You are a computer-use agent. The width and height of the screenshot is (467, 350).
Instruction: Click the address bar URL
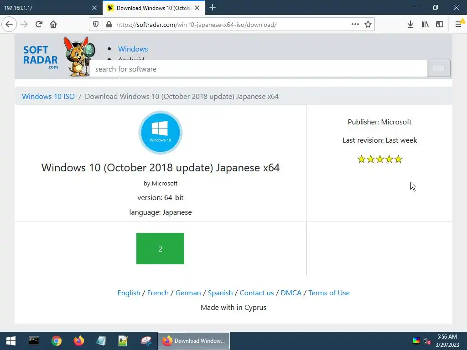pos(196,25)
